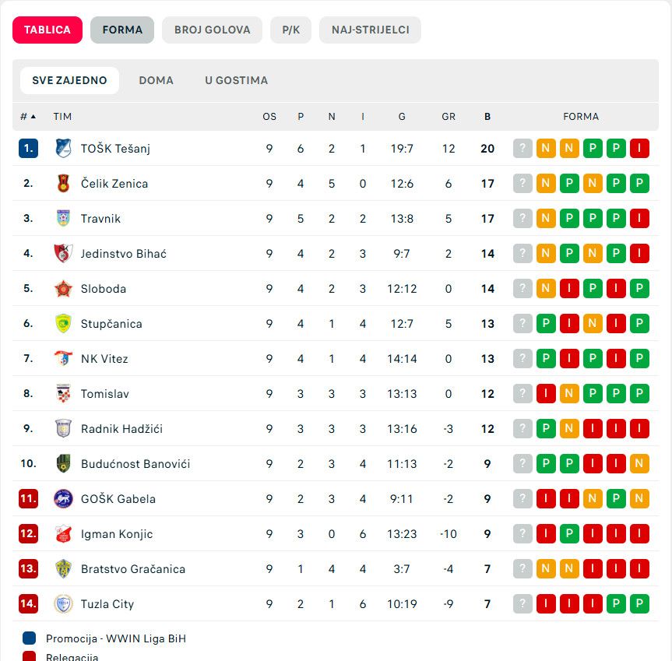
Task: Click the Čelik Zenica team logo
Action: pyautogui.click(x=63, y=183)
